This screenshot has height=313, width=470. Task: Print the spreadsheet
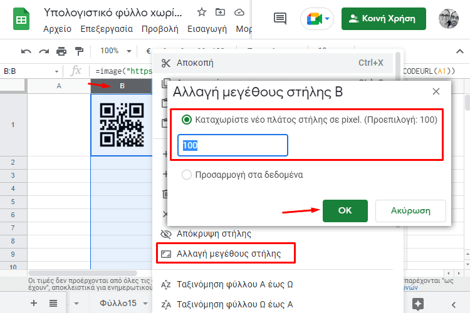tap(61, 51)
